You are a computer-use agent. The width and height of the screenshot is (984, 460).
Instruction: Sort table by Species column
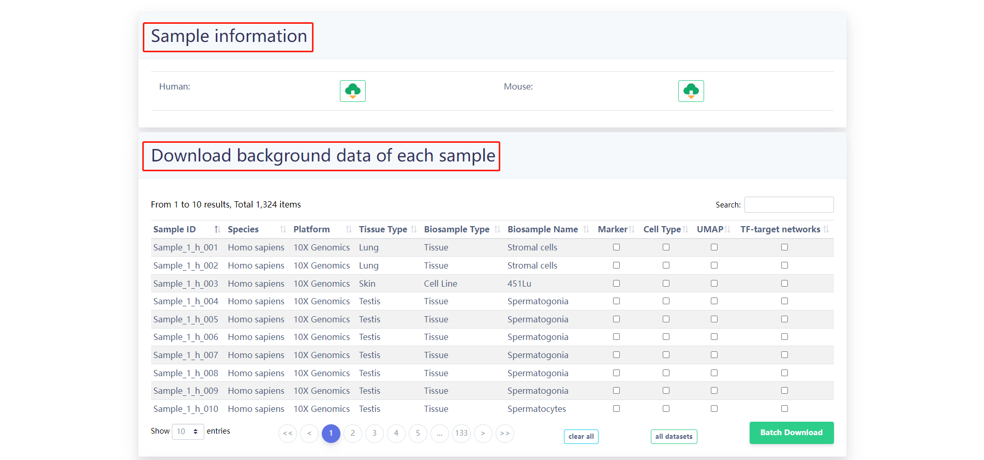[257, 229]
